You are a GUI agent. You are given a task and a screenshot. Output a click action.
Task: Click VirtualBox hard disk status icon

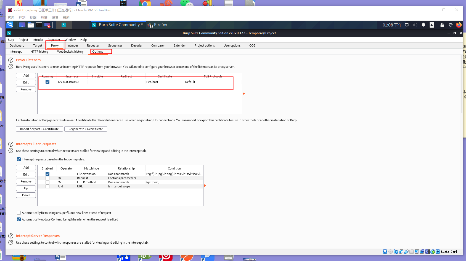[385, 252]
